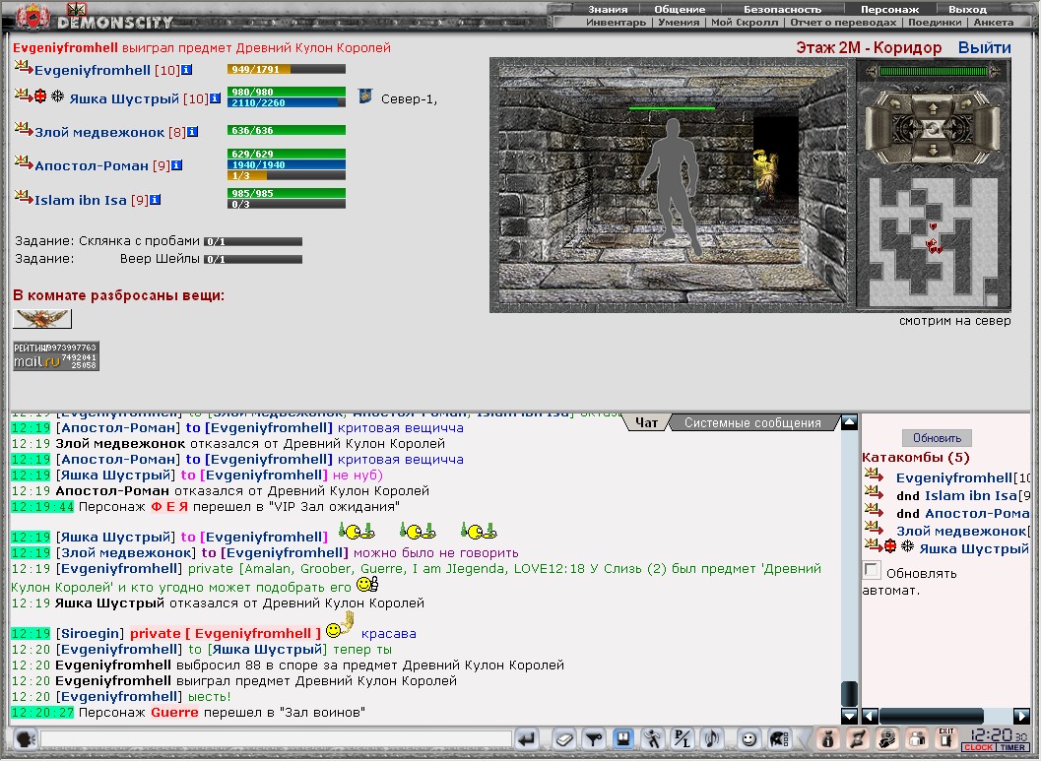Image resolution: width=1041 pixels, height=761 pixels.
Task: Open the smiley emoticons picker
Action: coord(748,738)
